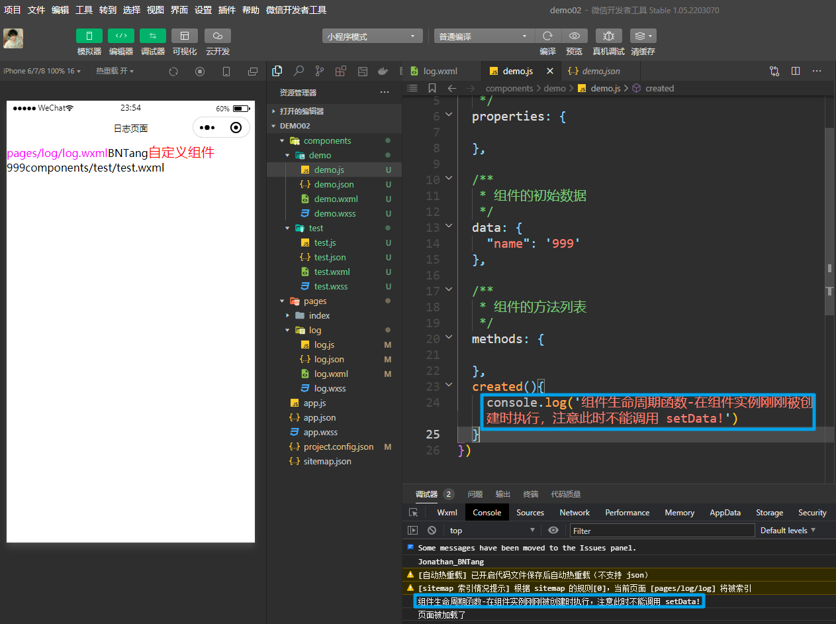This screenshot has width=836, height=624.
Task: Click 'created' in the breadcrumb path
Action: tap(659, 88)
